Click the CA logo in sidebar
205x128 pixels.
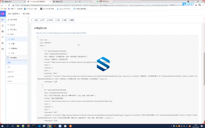click(3, 14)
